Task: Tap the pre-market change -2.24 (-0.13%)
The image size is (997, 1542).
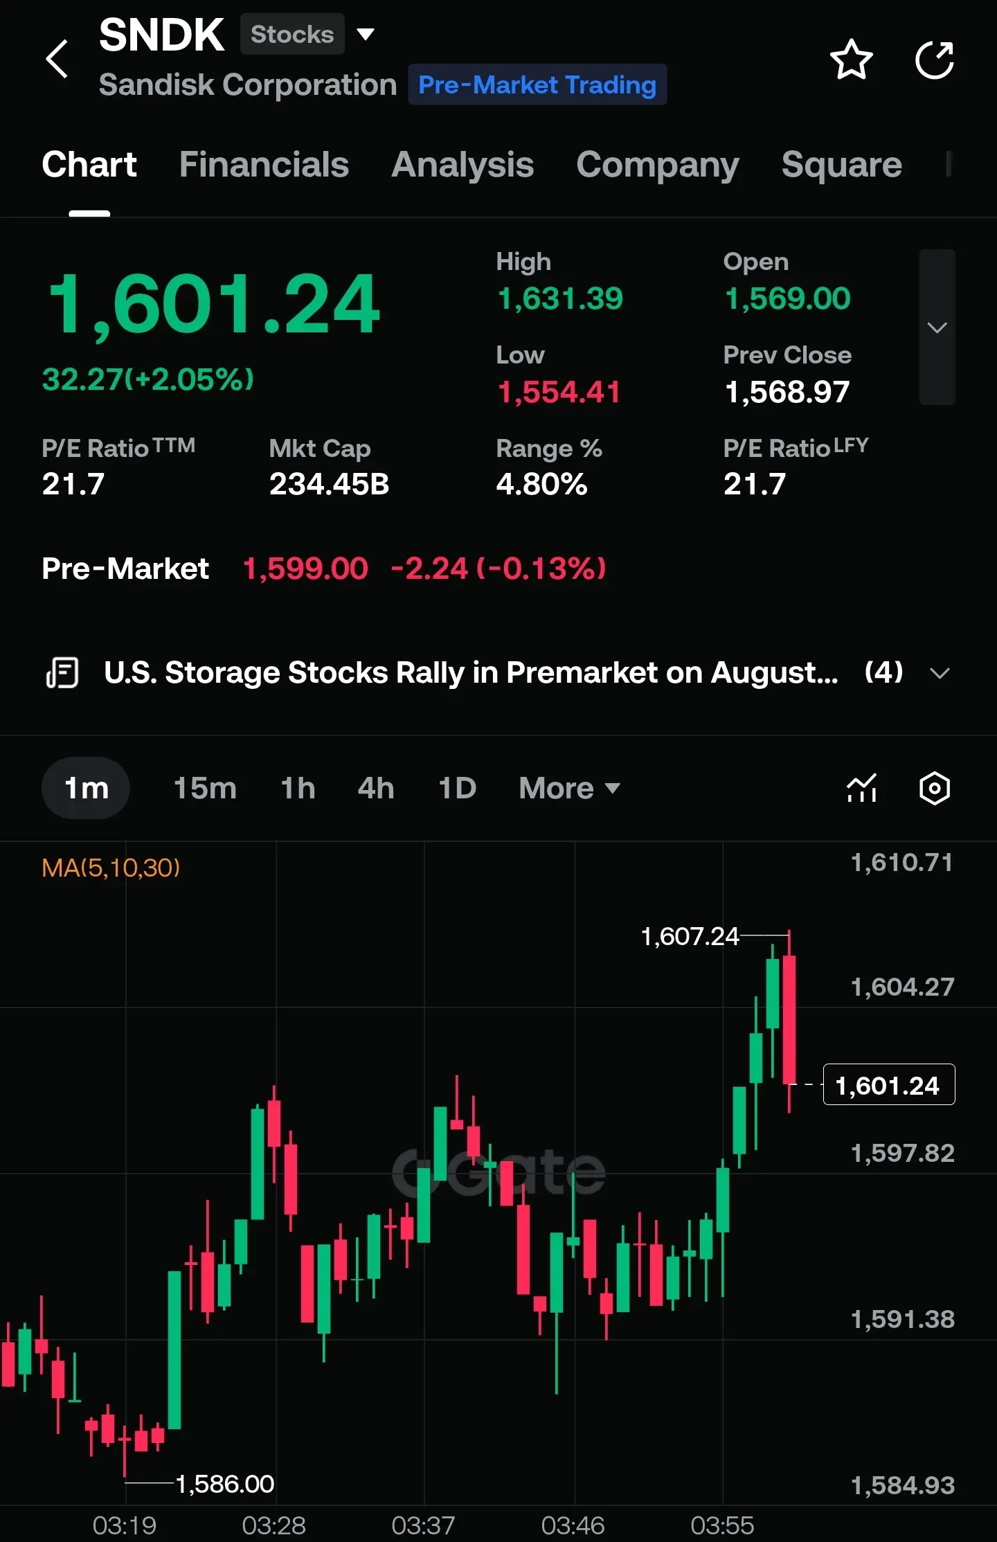Action: (x=498, y=568)
